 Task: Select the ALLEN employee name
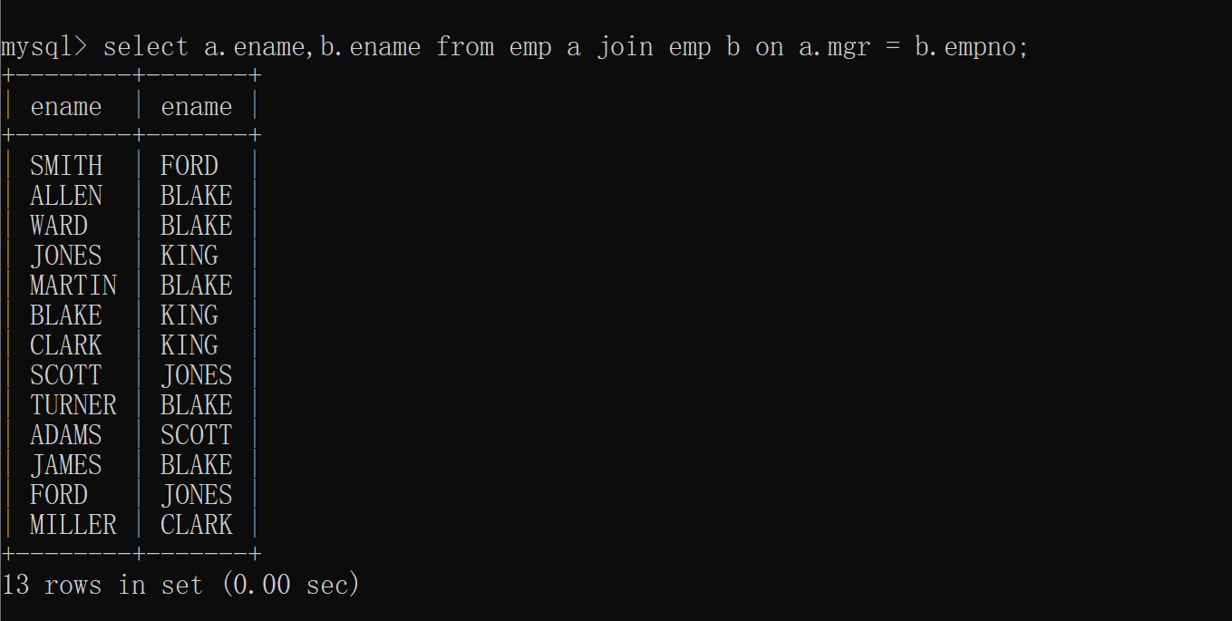click(66, 196)
